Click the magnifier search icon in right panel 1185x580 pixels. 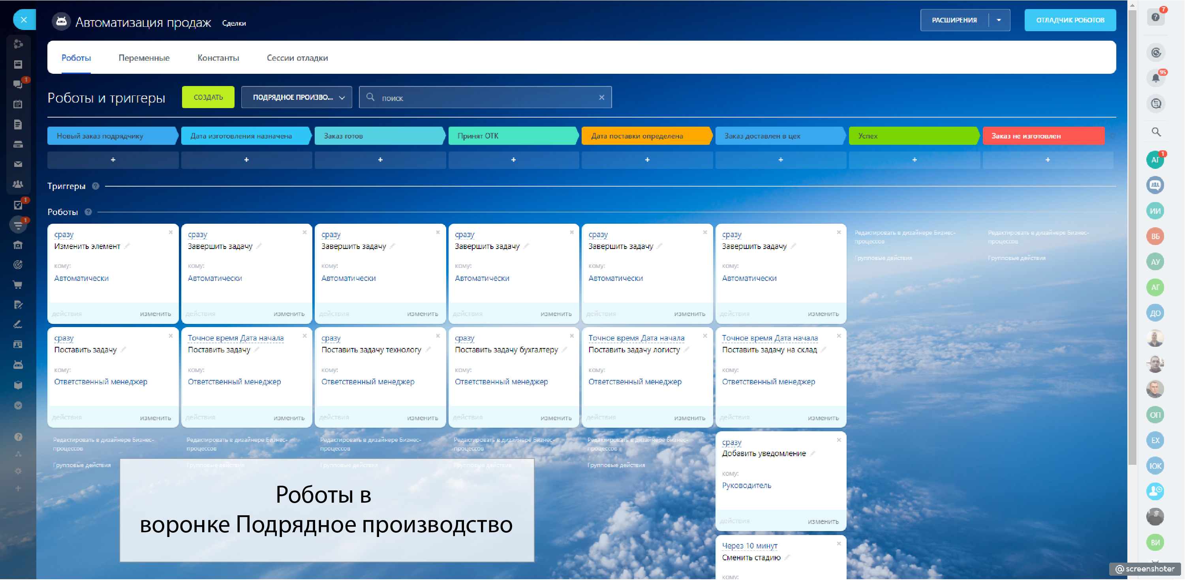(x=1155, y=132)
